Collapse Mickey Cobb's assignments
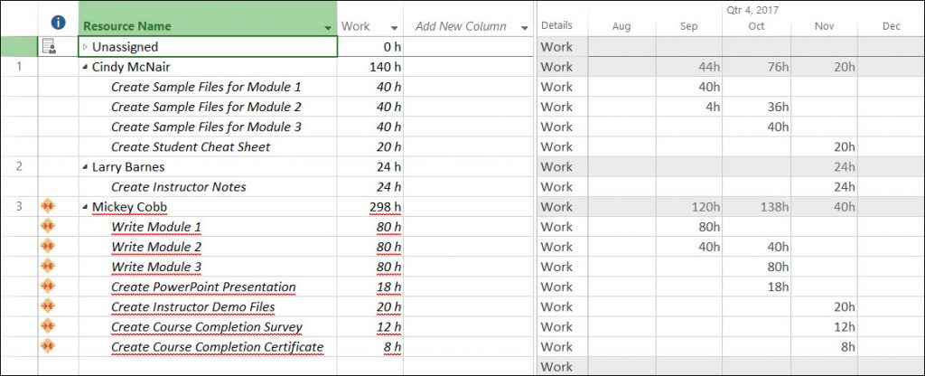The image size is (925, 376). click(x=86, y=207)
